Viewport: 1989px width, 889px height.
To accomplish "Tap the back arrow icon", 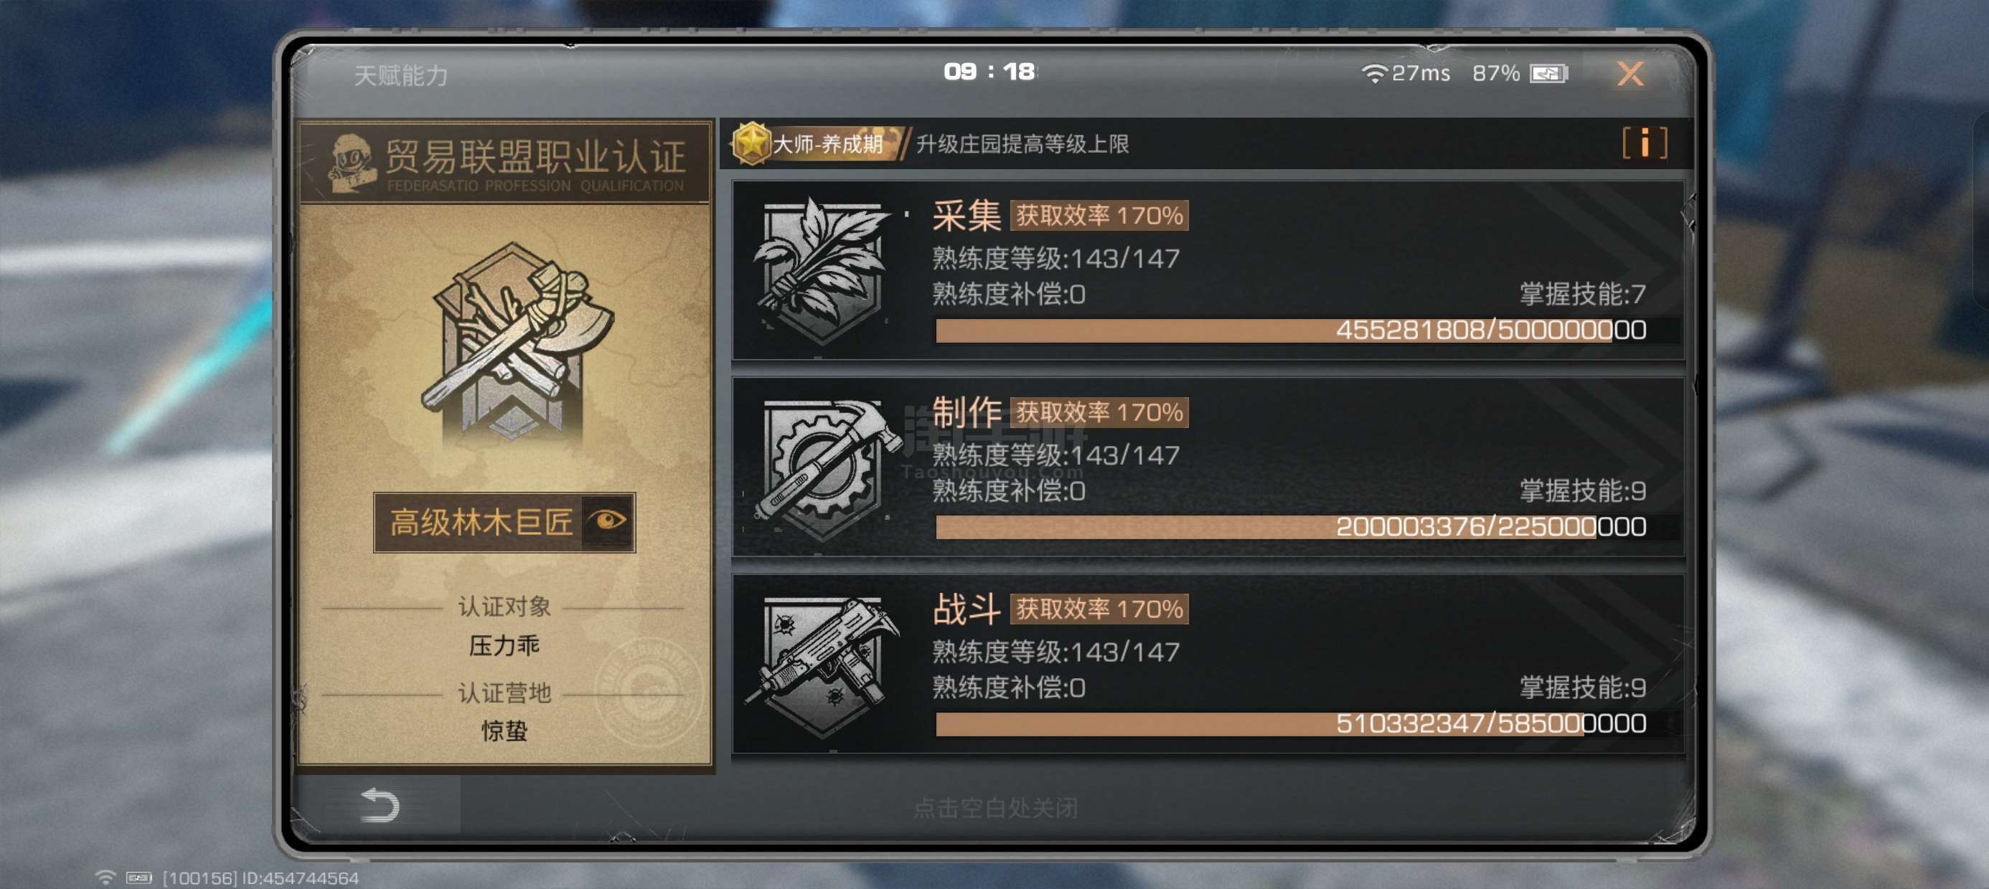I will pyautogui.click(x=380, y=805).
